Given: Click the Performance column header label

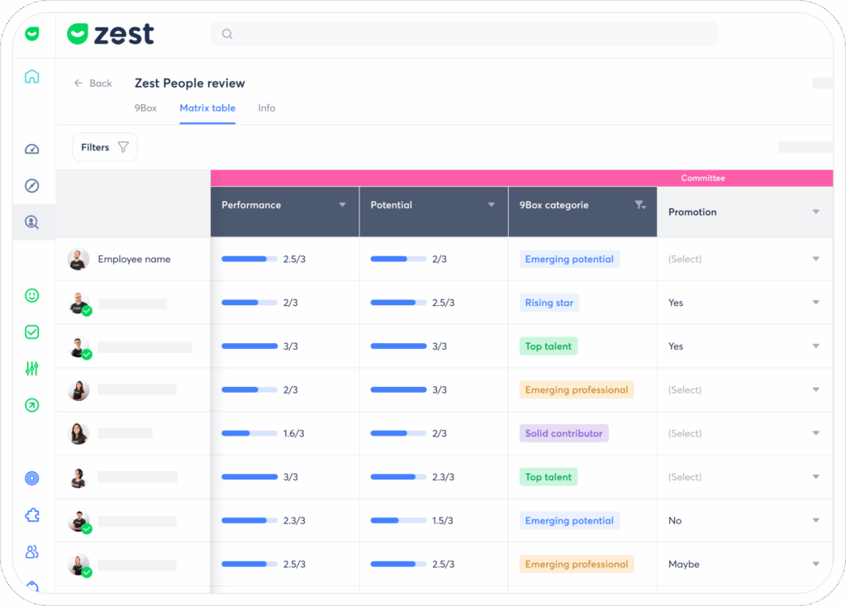Looking at the screenshot, I should coord(251,205).
